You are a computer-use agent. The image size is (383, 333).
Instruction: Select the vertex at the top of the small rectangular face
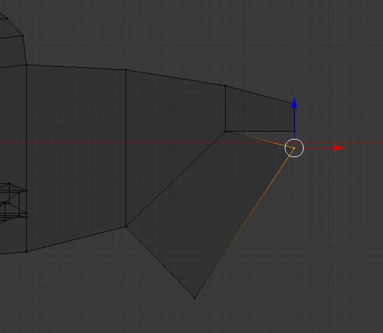click(x=225, y=86)
